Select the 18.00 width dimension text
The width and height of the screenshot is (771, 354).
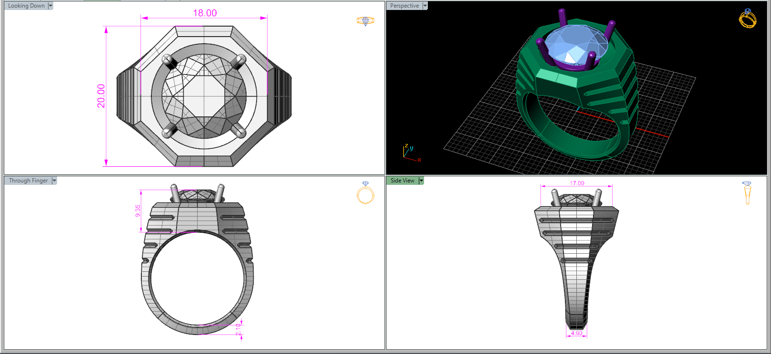[205, 13]
